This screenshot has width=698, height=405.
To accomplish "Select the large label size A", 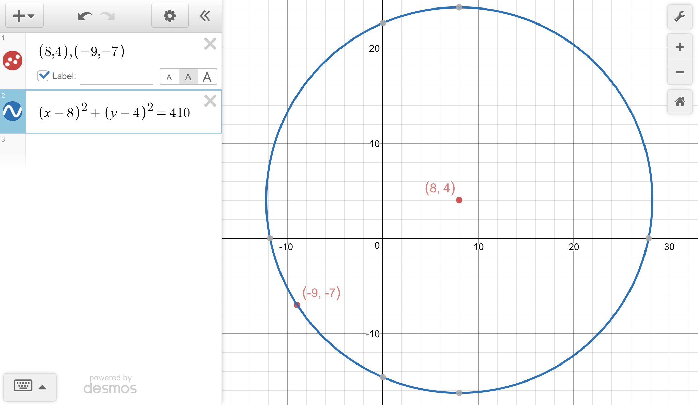I will pos(207,77).
